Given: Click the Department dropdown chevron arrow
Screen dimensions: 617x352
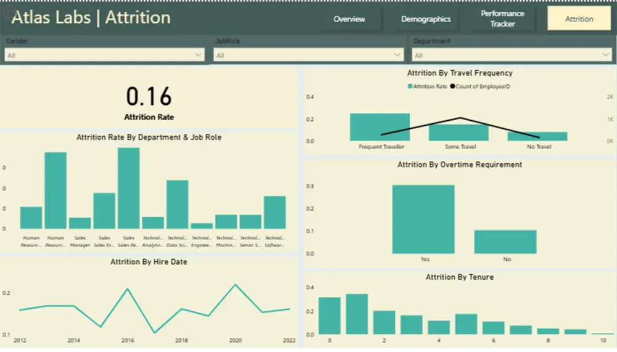Looking at the screenshot, I should coord(606,55).
